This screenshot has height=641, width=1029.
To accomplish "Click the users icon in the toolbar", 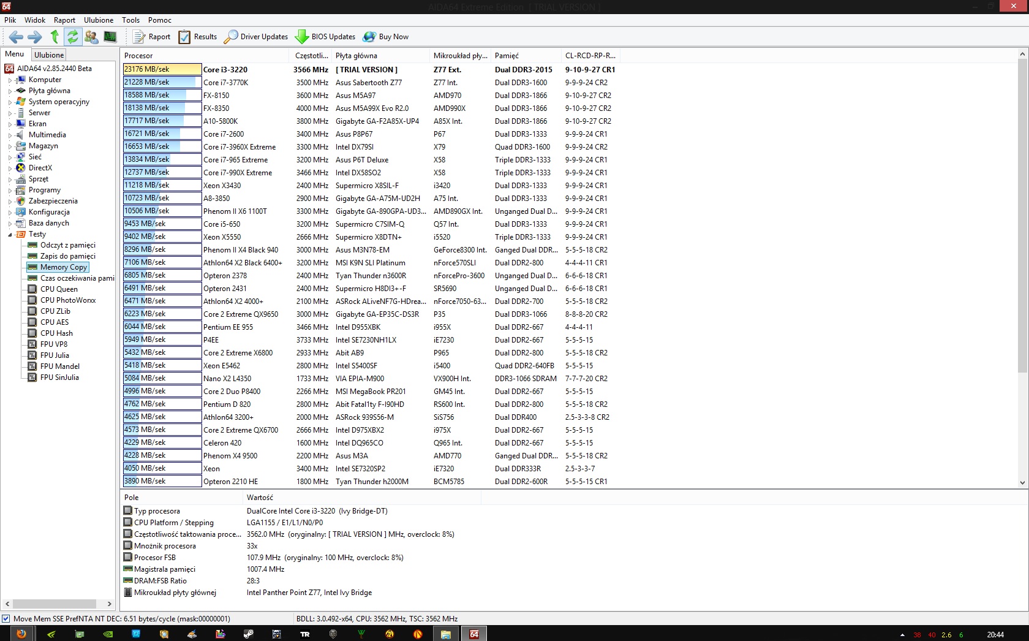I will point(91,37).
